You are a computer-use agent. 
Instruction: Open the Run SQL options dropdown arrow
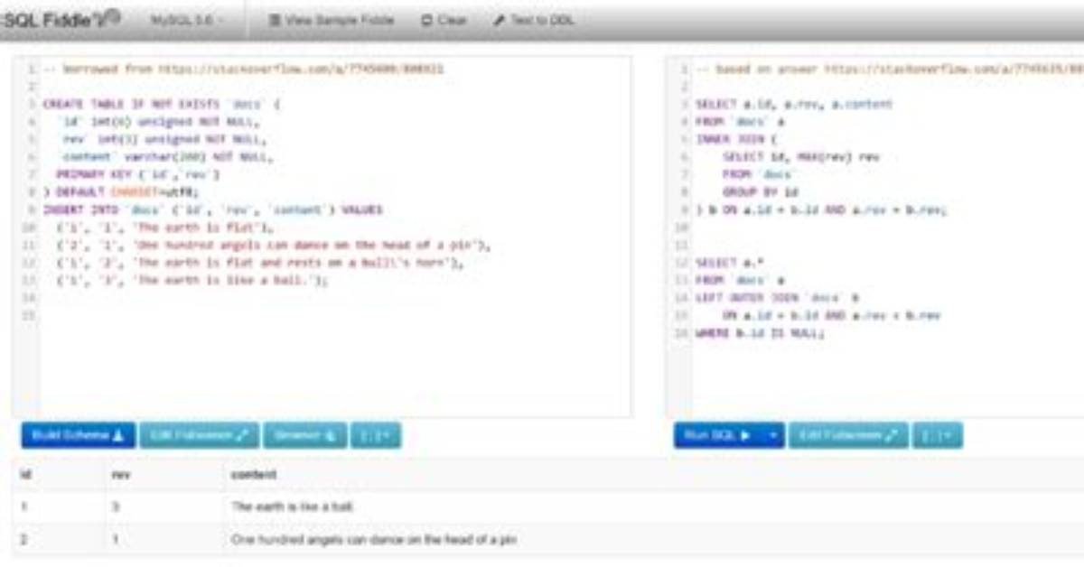click(773, 435)
